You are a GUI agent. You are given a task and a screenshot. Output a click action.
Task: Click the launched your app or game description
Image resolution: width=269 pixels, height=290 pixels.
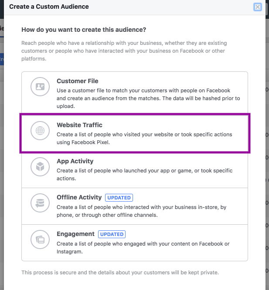click(x=145, y=175)
